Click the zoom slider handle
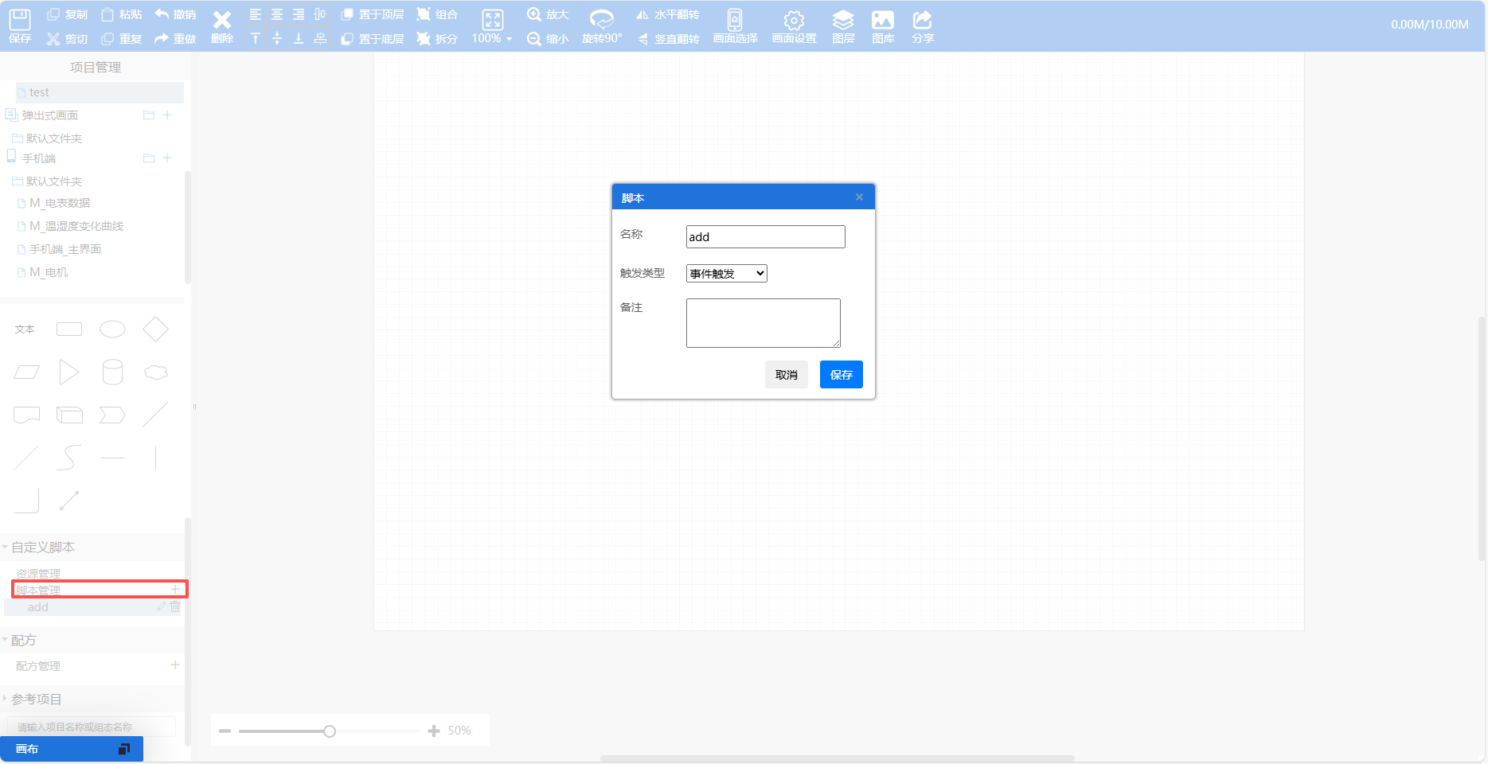The image size is (1488, 764). (x=330, y=731)
